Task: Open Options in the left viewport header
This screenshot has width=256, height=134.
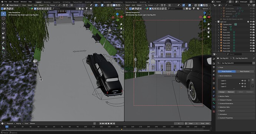Action: [119, 9]
